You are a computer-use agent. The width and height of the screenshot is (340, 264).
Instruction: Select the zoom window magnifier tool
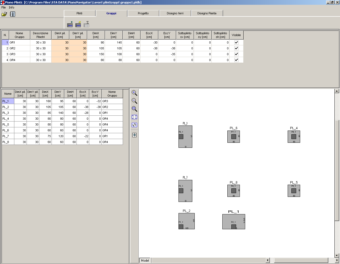pyautogui.click(x=134, y=109)
